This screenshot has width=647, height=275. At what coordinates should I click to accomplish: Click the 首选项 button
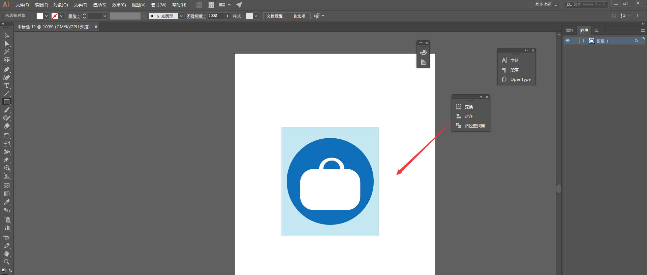299,16
